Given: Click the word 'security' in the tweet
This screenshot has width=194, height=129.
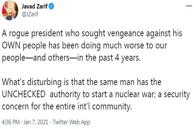Looking at the screenshot, I should tap(177, 95).
